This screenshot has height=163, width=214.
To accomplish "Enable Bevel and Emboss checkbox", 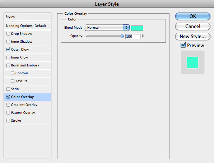I will point(8,65).
